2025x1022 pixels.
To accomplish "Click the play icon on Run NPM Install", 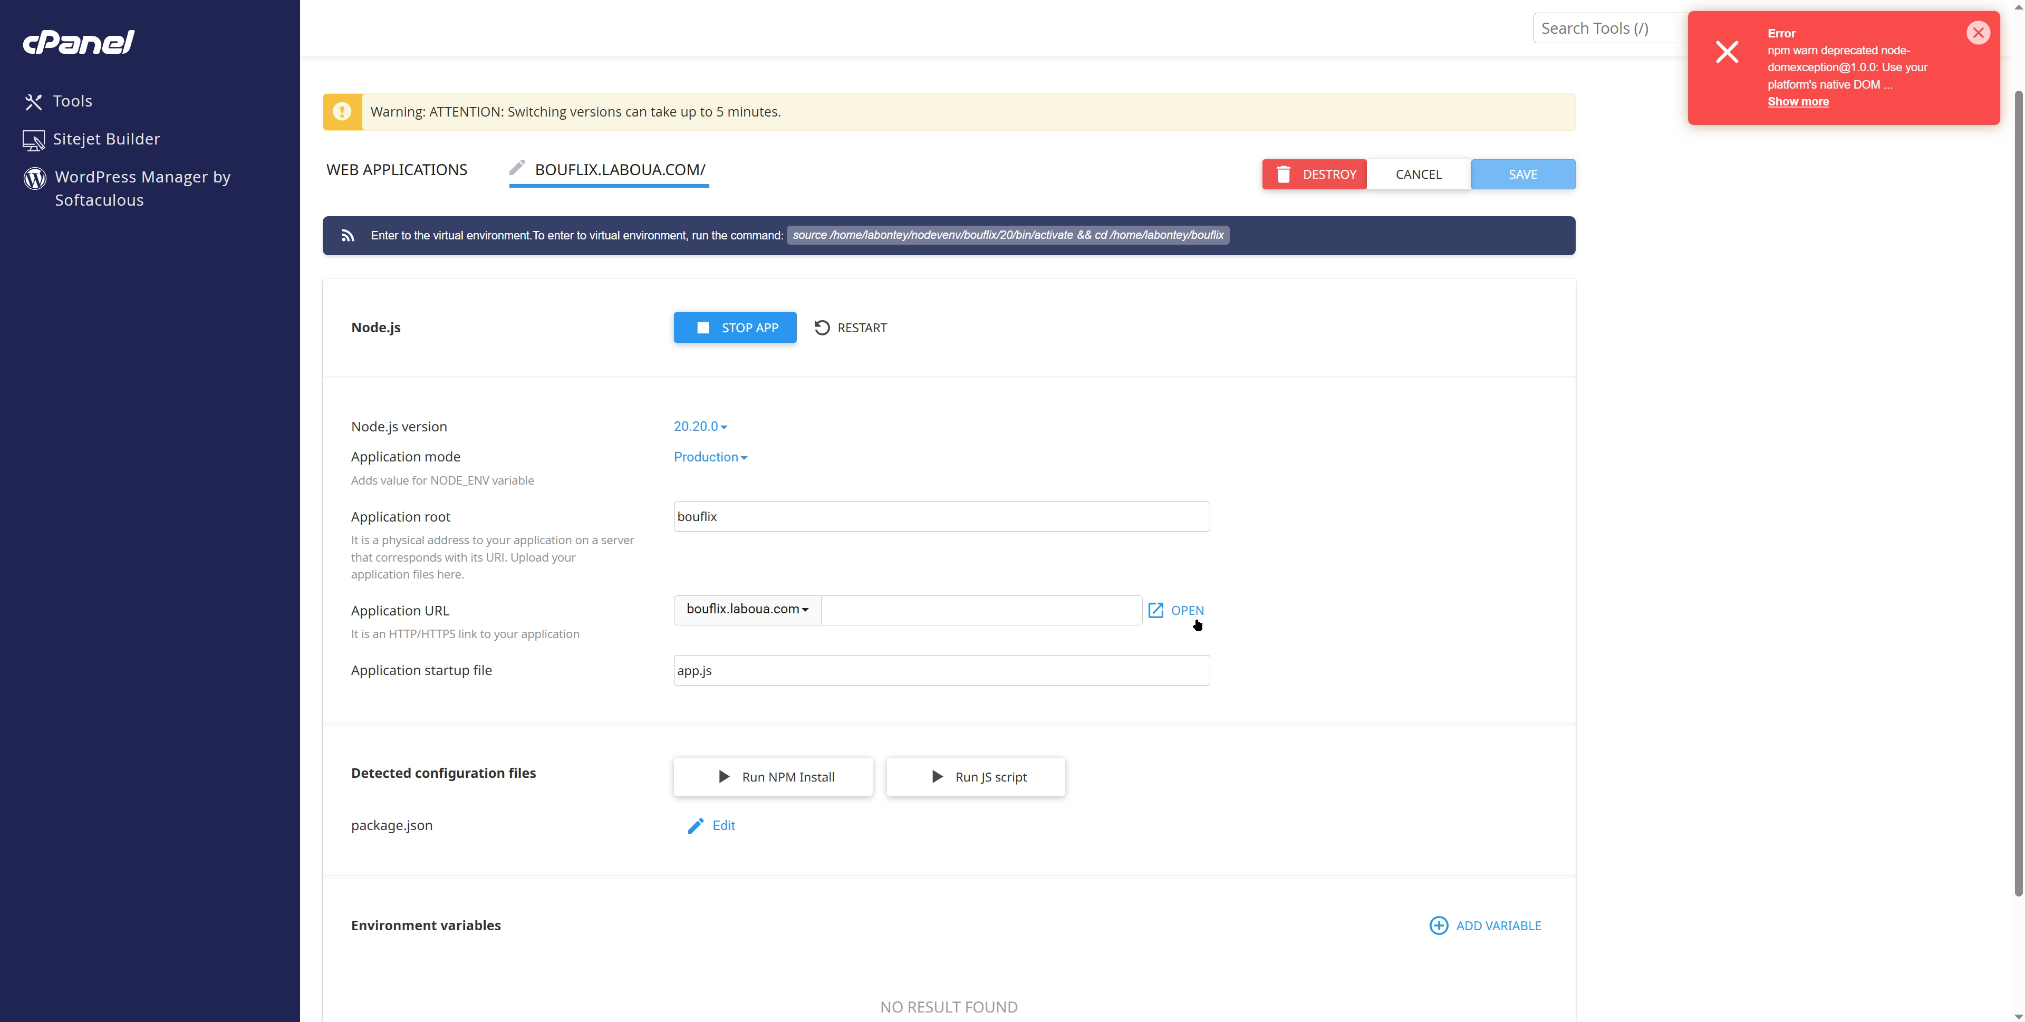I will pyautogui.click(x=724, y=777).
